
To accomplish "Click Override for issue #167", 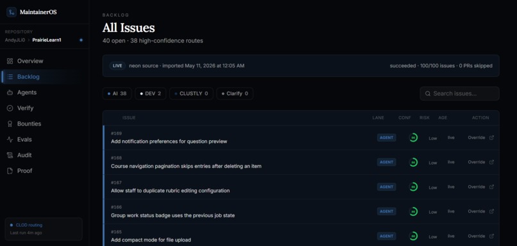I will 477,186.
